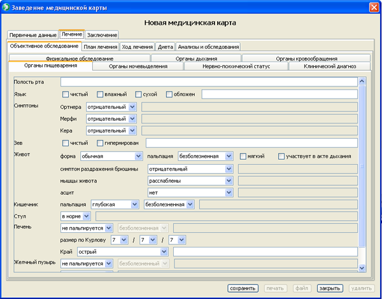This screenshot has width=382, height=299.
Task: Open the 'асцит' dropdown list
Action: pos(229,192)
